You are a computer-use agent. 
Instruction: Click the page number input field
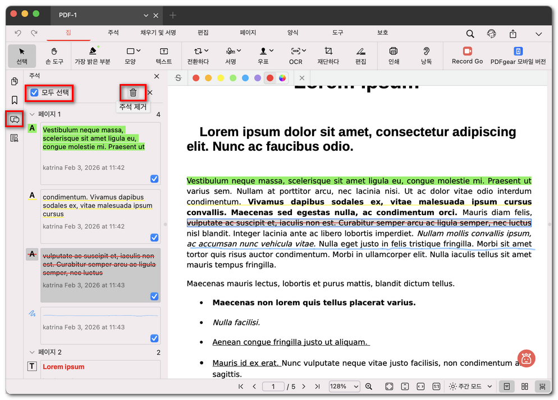point(273,387)
